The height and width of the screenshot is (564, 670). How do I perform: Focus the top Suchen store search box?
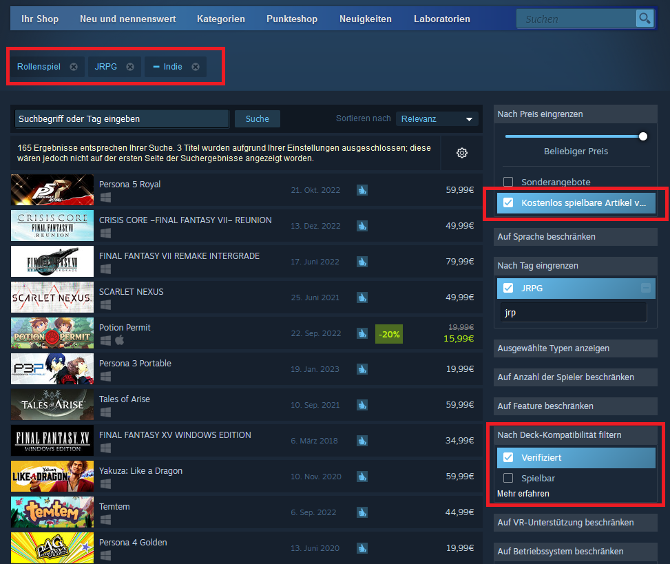(576, 19)
